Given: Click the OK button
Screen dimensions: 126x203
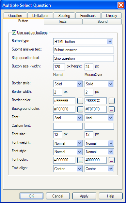Looking at the screenshot, I should [x=31, y=196].
